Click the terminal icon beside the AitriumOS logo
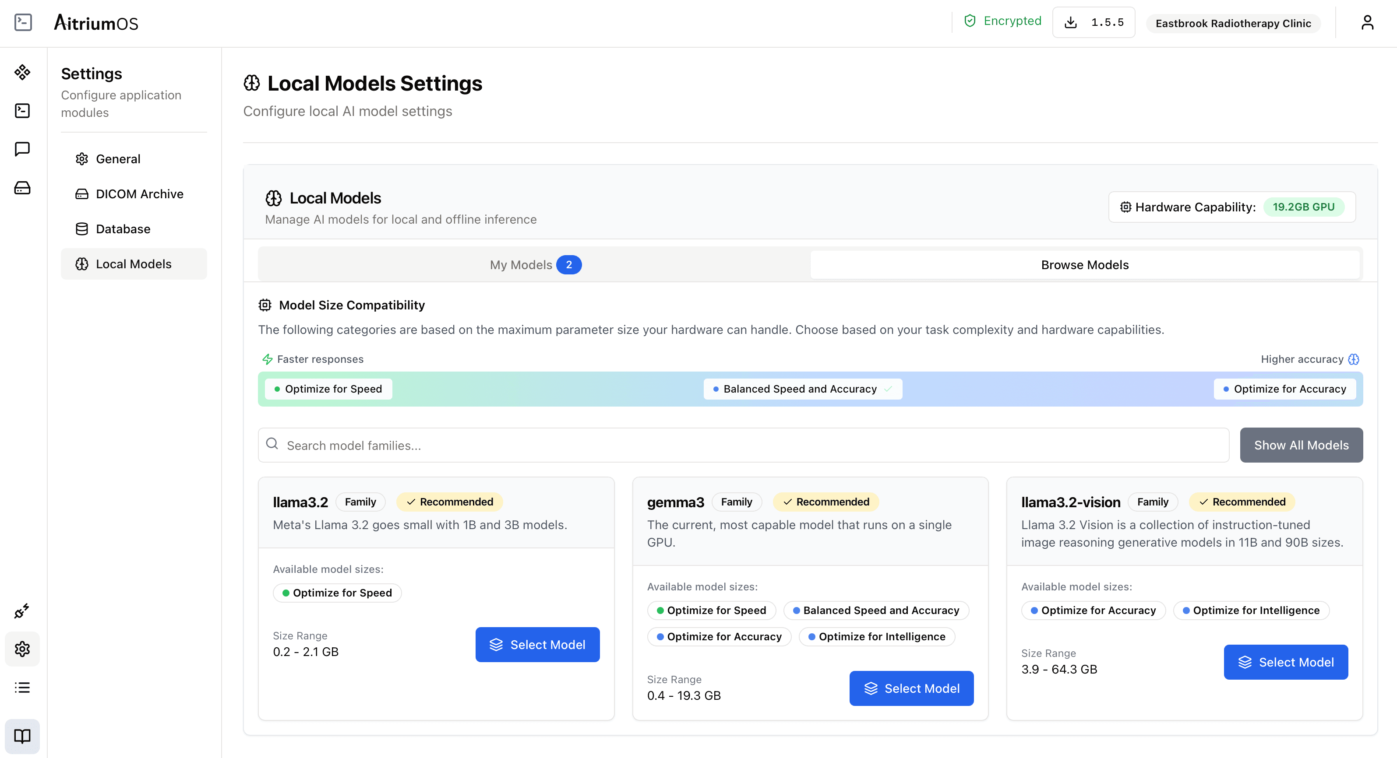1397x758 pixels. pos(23,22)
